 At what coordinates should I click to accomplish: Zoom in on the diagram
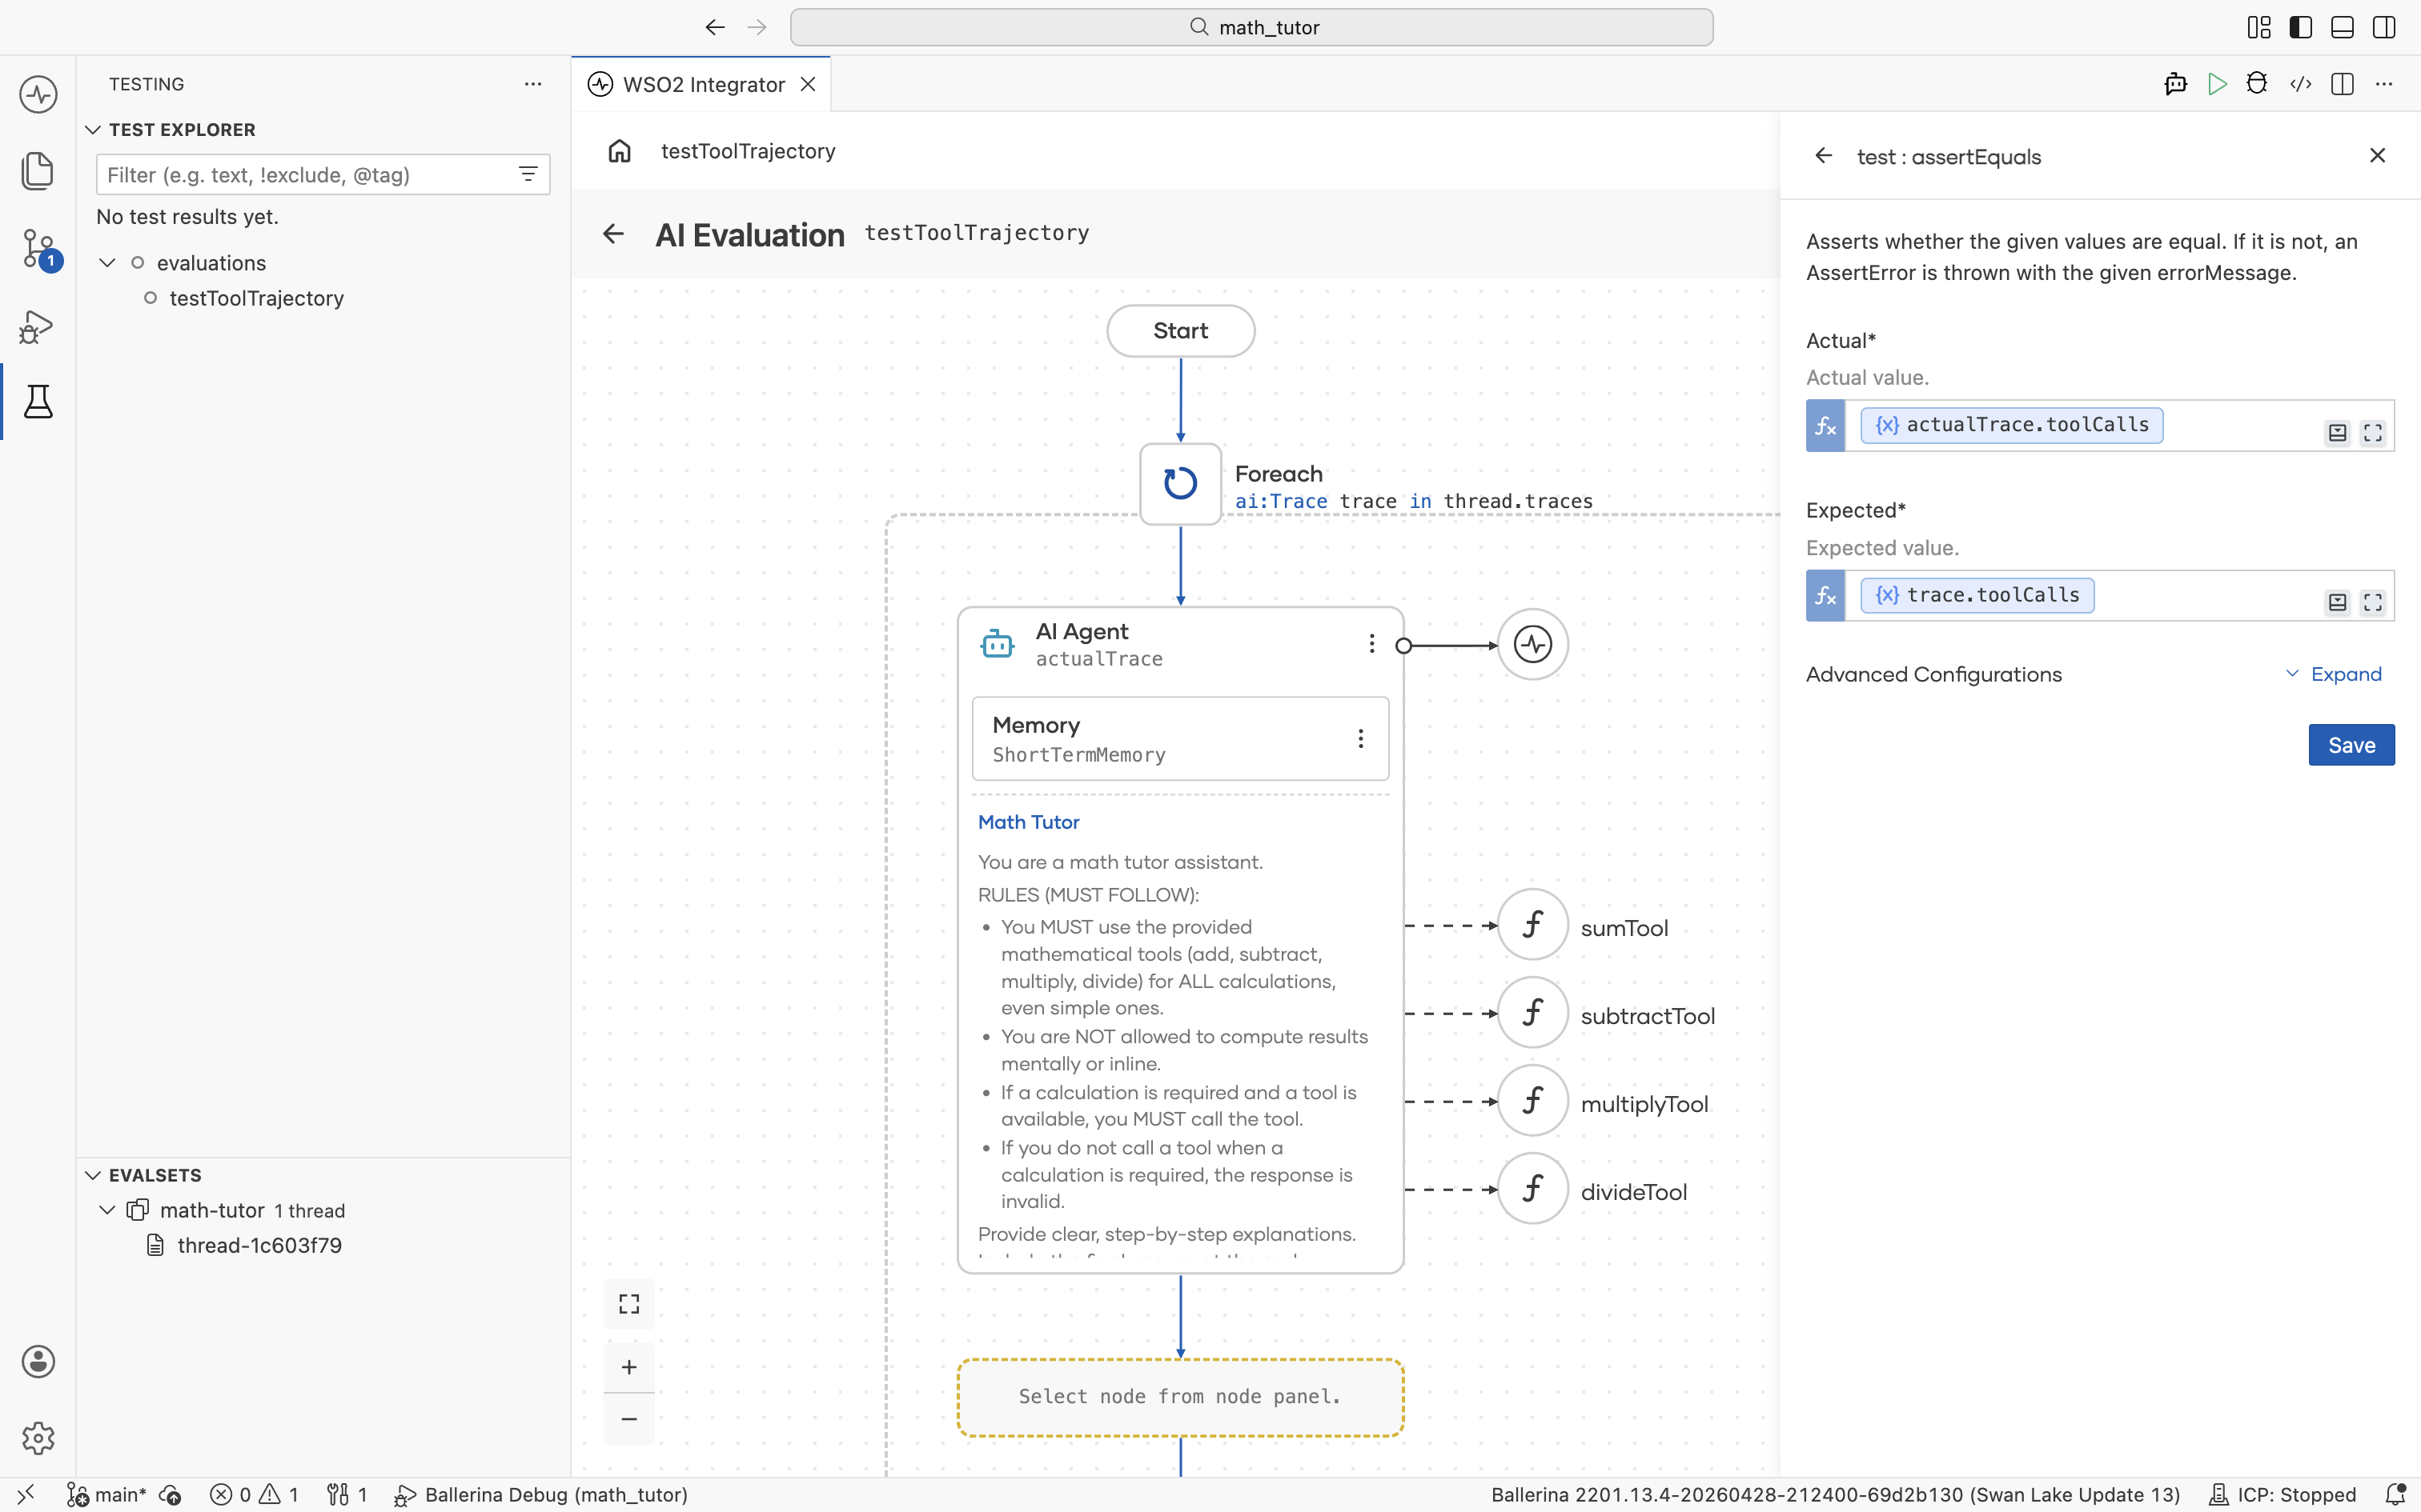pyautogui.click(x=629, y=1367)
